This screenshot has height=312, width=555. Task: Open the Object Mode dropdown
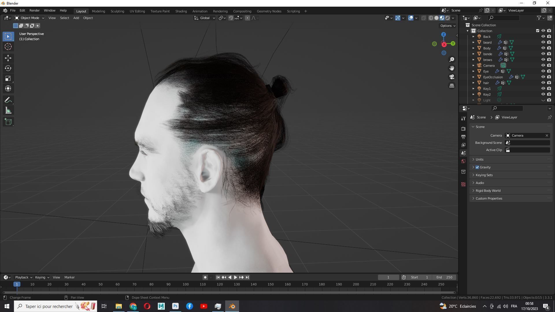coord(29,18)
